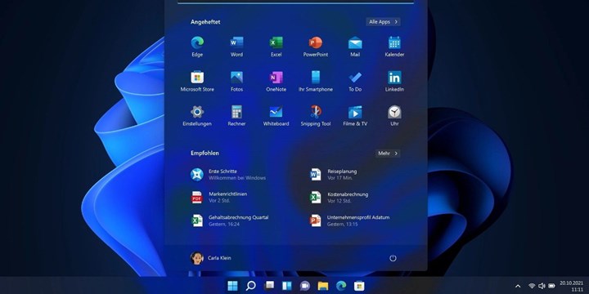Open the Rechner calculator app
The width and height of the screenshot is (589, 294).
[x=236, y=115]
